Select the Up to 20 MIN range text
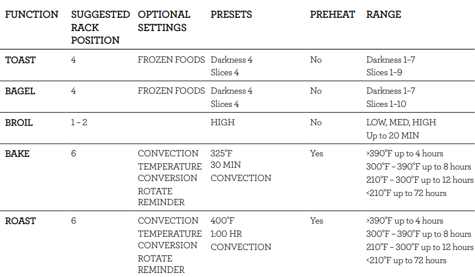The height and width of the screenshot is (277, 475). [x=392, y=136]
